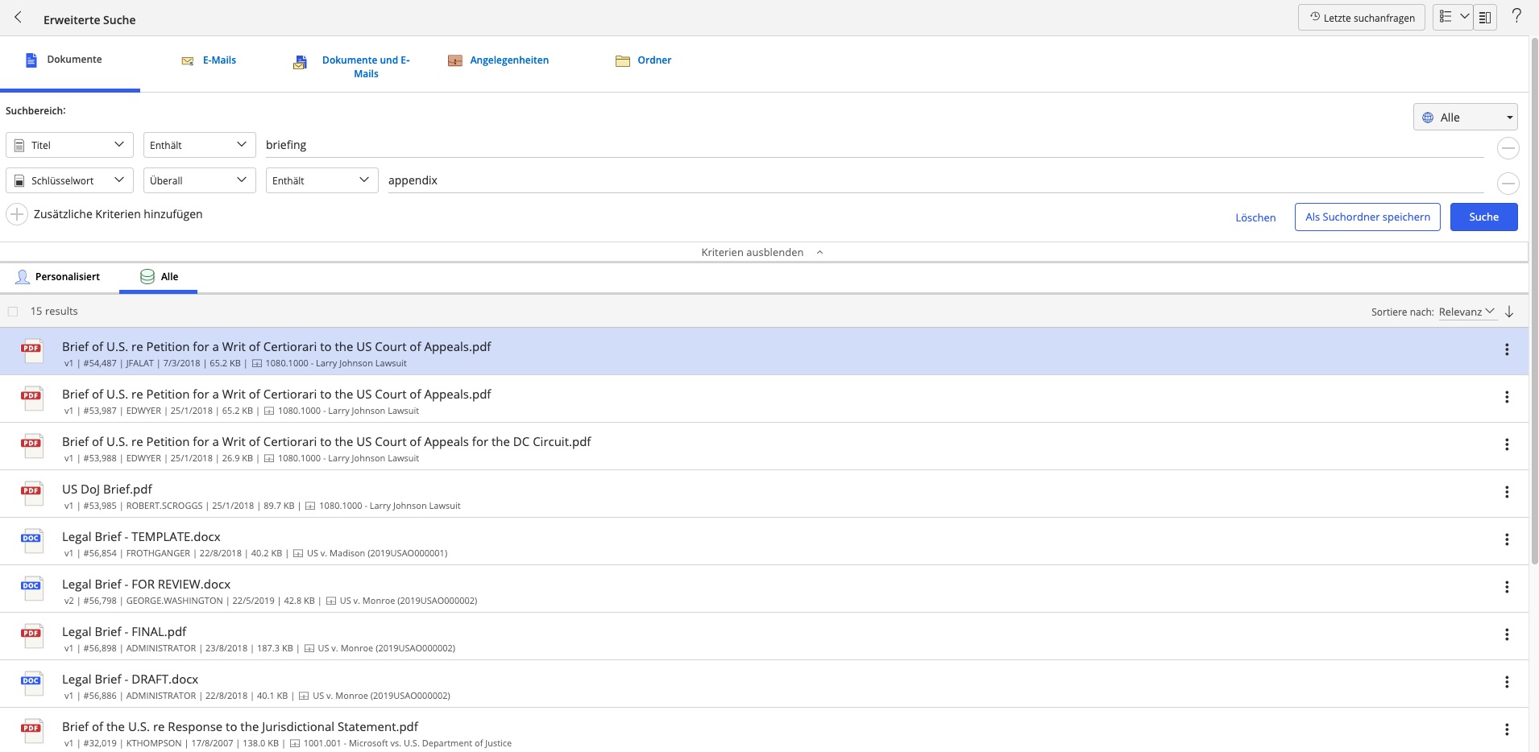Screen dimensions: 1539x752
Task: Switch to the Angelegenheiten tab
Action: (499, 60)
